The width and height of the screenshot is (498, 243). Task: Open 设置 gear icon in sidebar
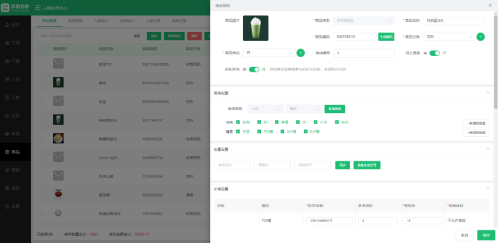pyautogui.click(x=7, y=206)
